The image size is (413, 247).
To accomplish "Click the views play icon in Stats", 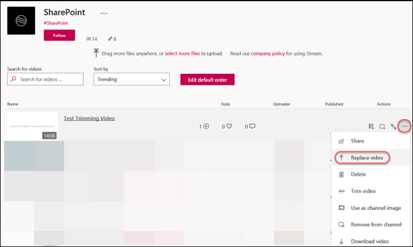I will (x=206, y=126).
